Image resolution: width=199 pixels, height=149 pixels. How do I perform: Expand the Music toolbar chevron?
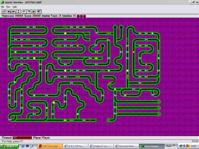174,145
